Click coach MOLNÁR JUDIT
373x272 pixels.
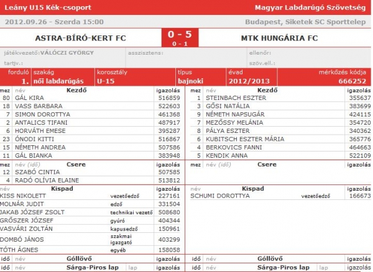click(22, 204)
